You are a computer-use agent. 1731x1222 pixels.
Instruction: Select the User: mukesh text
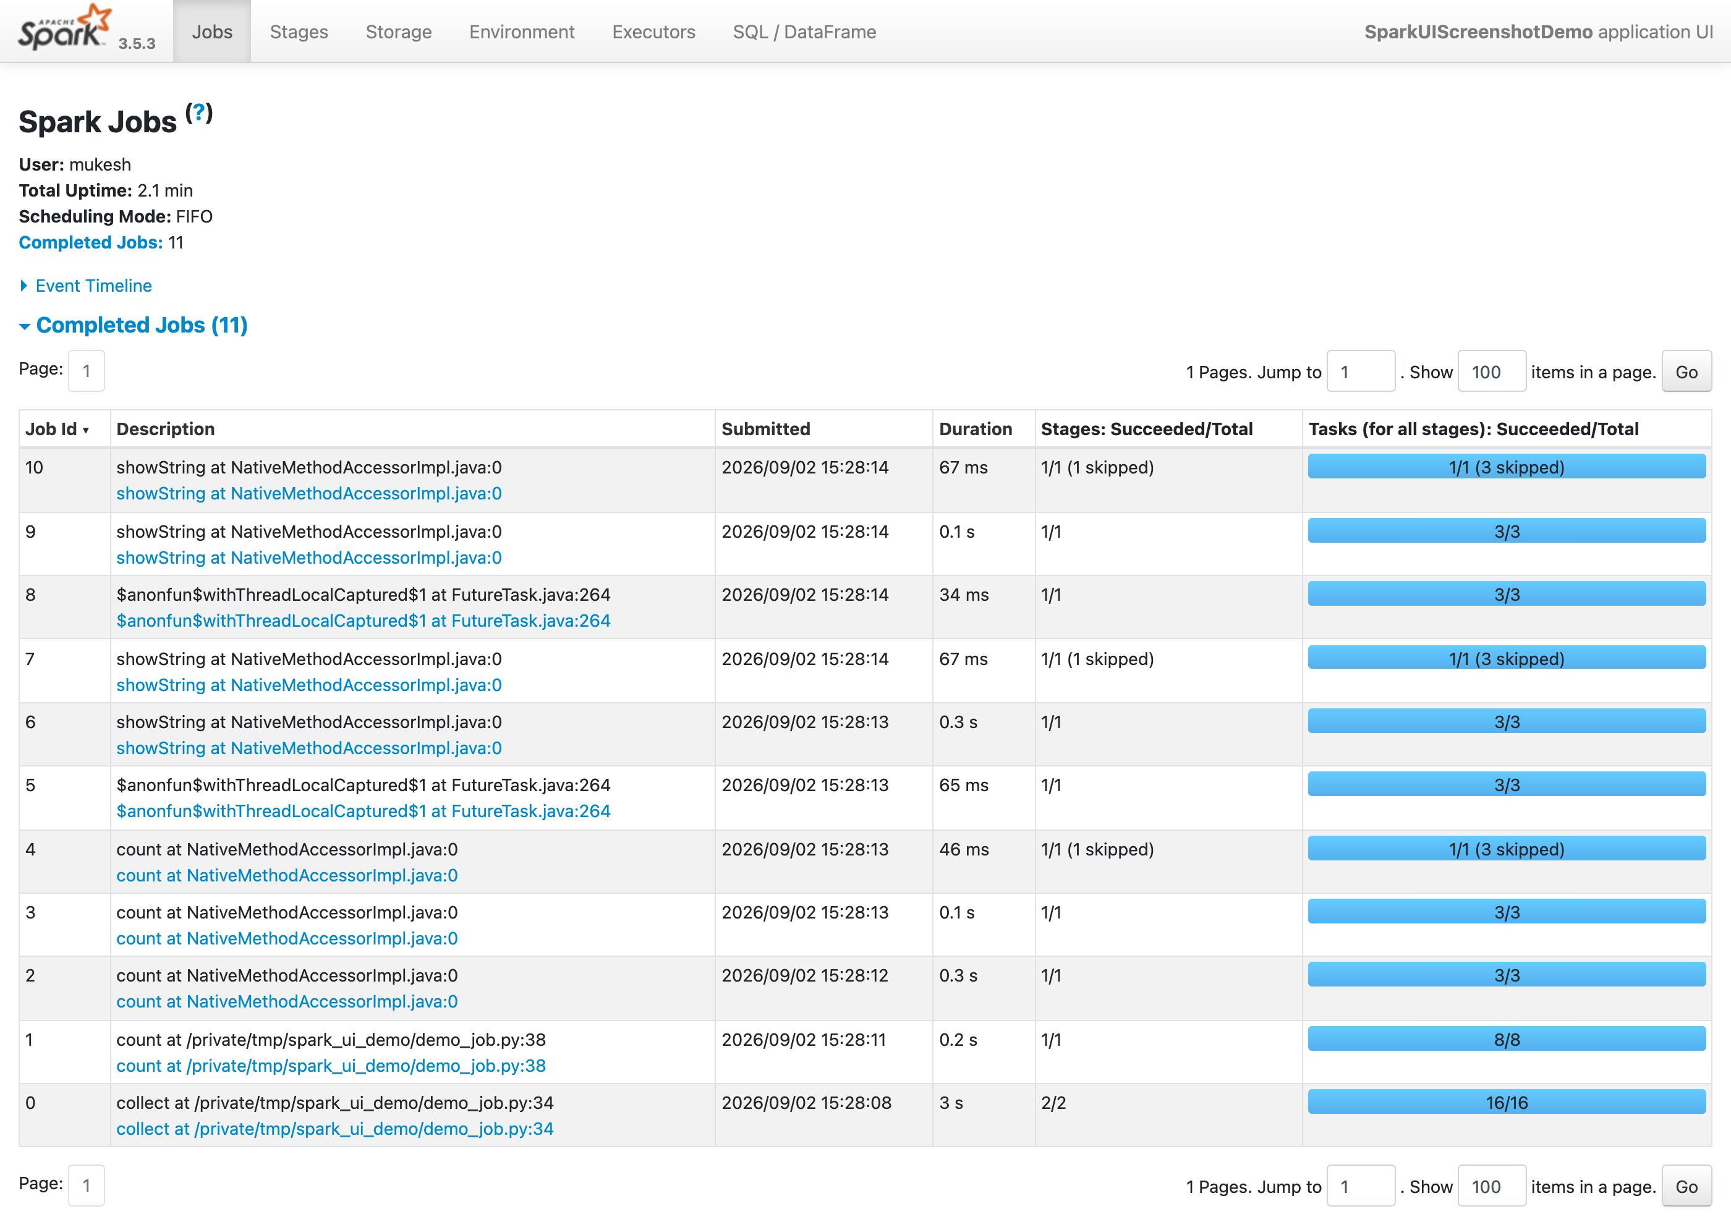click(x=75, y=164)
